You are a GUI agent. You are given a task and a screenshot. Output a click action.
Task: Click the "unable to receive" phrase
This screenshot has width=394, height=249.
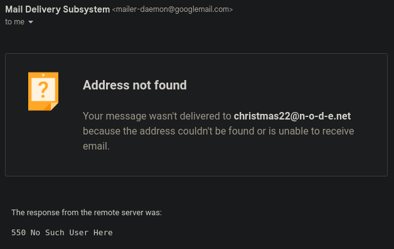click(316, 131)
